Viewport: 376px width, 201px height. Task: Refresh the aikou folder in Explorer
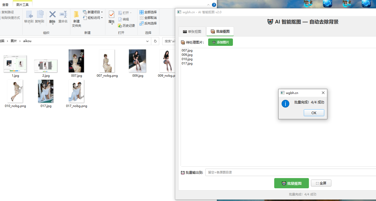tap(155, 41)
